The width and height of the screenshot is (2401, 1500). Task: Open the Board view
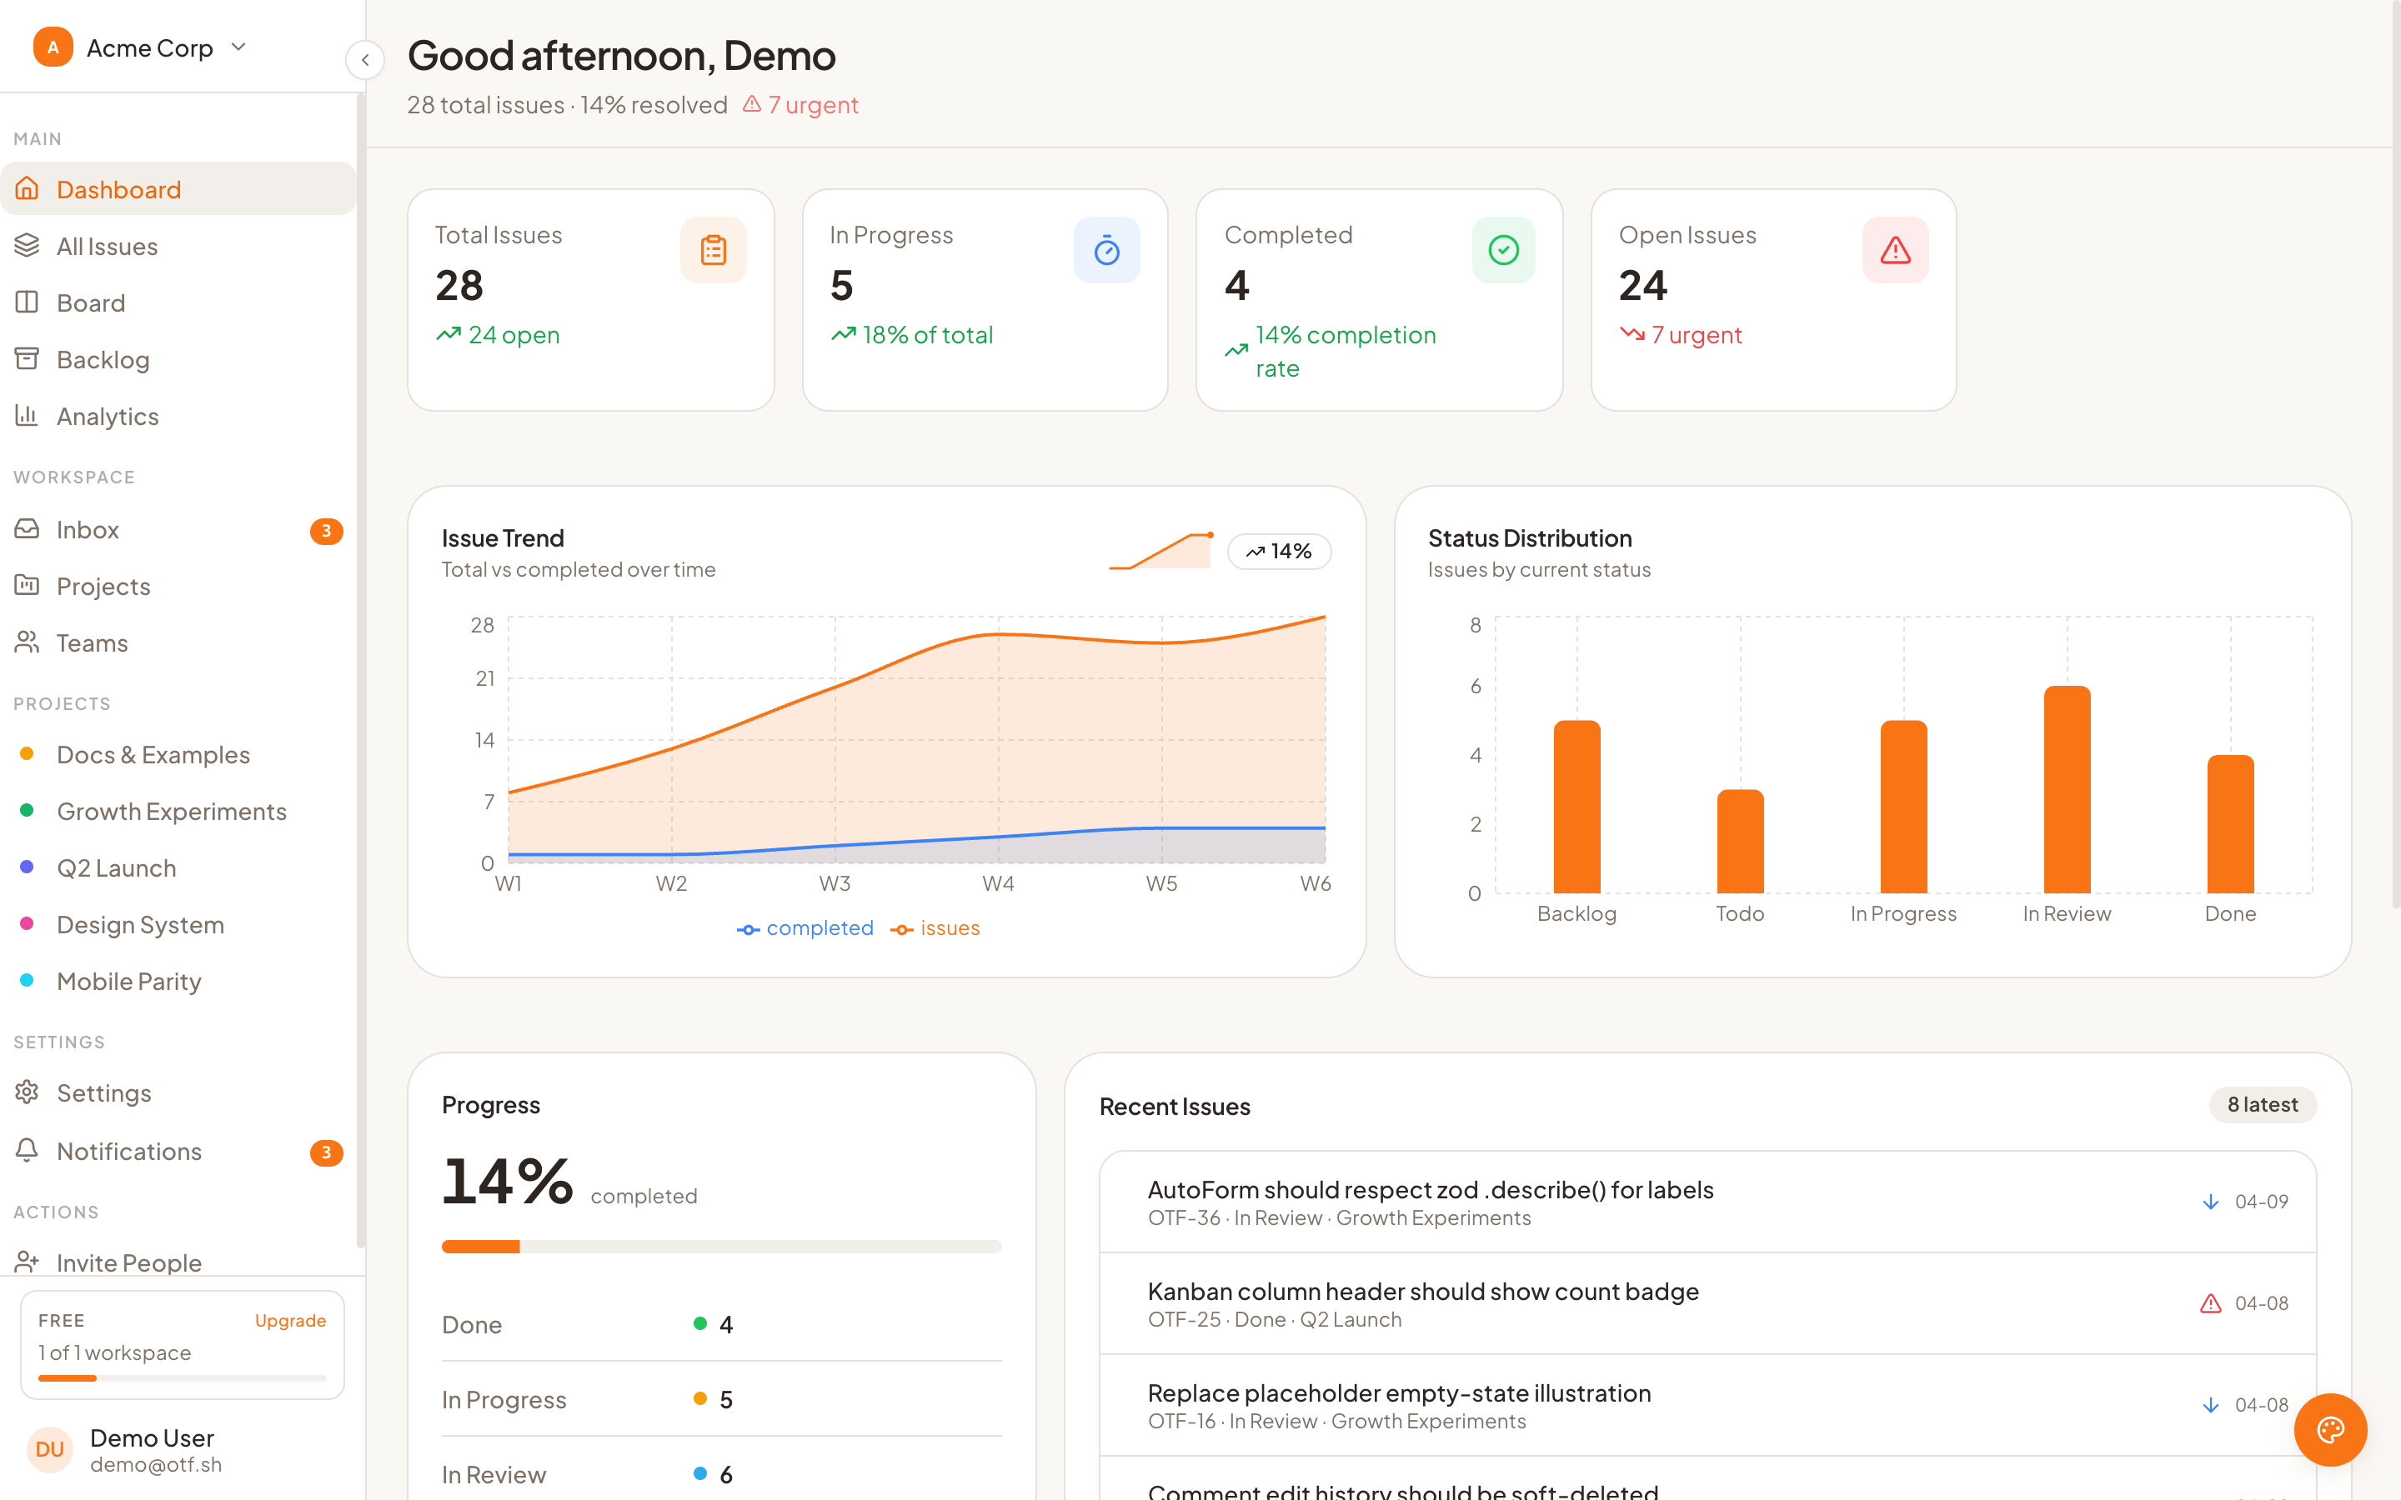(178, 302)
